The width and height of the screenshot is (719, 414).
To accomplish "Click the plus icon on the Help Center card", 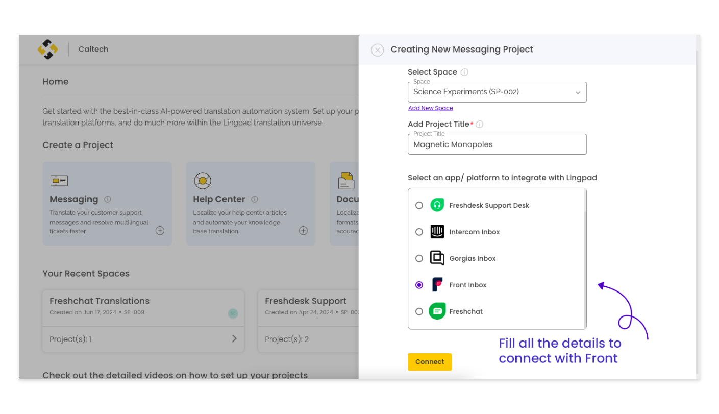I will (x=303, y=231).
